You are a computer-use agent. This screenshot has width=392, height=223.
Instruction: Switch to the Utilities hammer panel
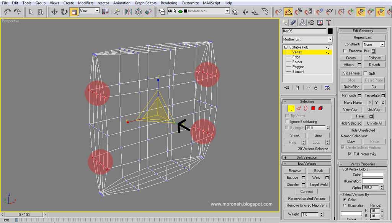point(328,22)
